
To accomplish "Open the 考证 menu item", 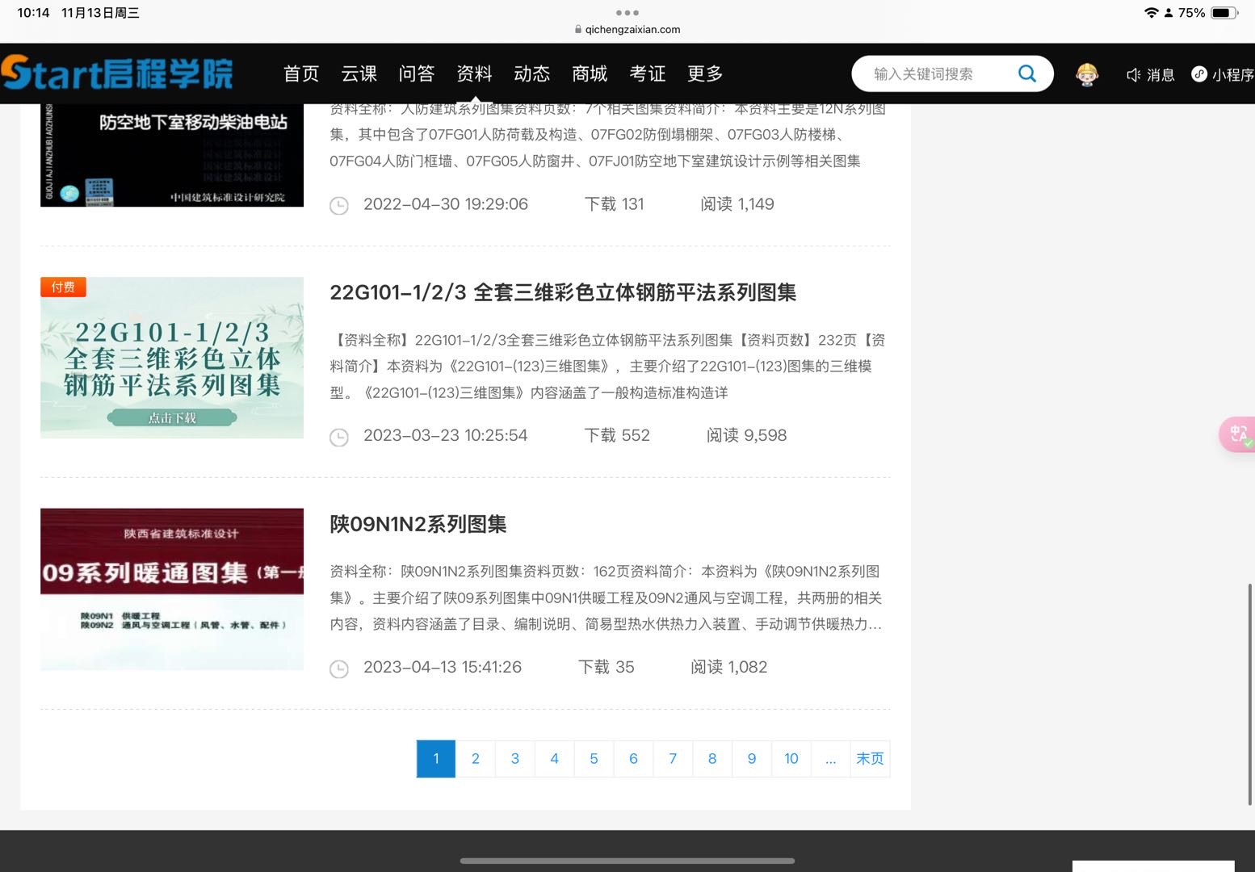I will [x=648, y=73].
